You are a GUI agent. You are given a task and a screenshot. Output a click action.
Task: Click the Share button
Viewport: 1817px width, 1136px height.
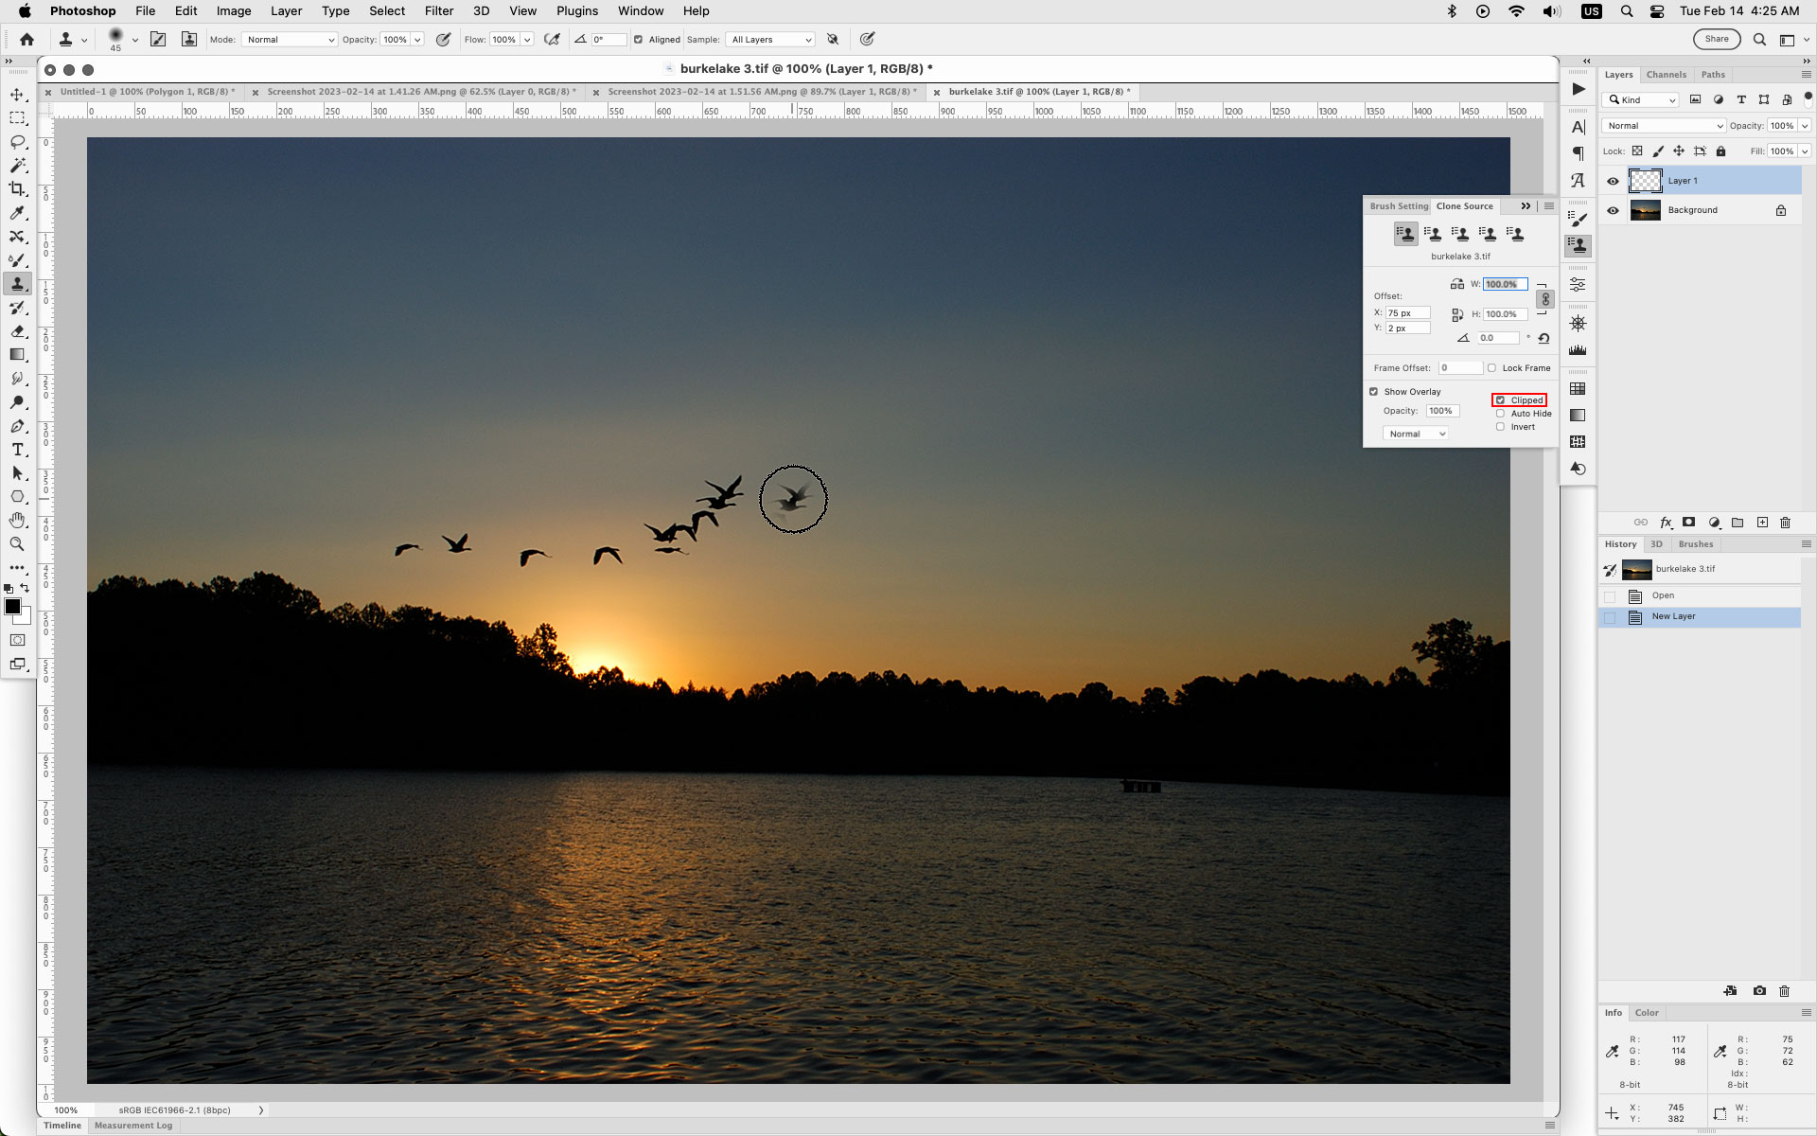[1717, 39]
